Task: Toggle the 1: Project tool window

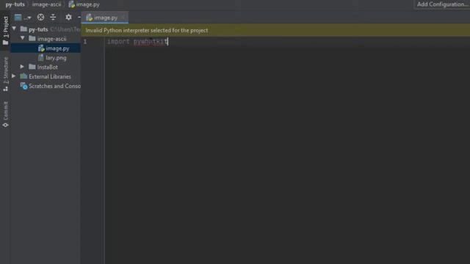Action: [x=5, y=30]
